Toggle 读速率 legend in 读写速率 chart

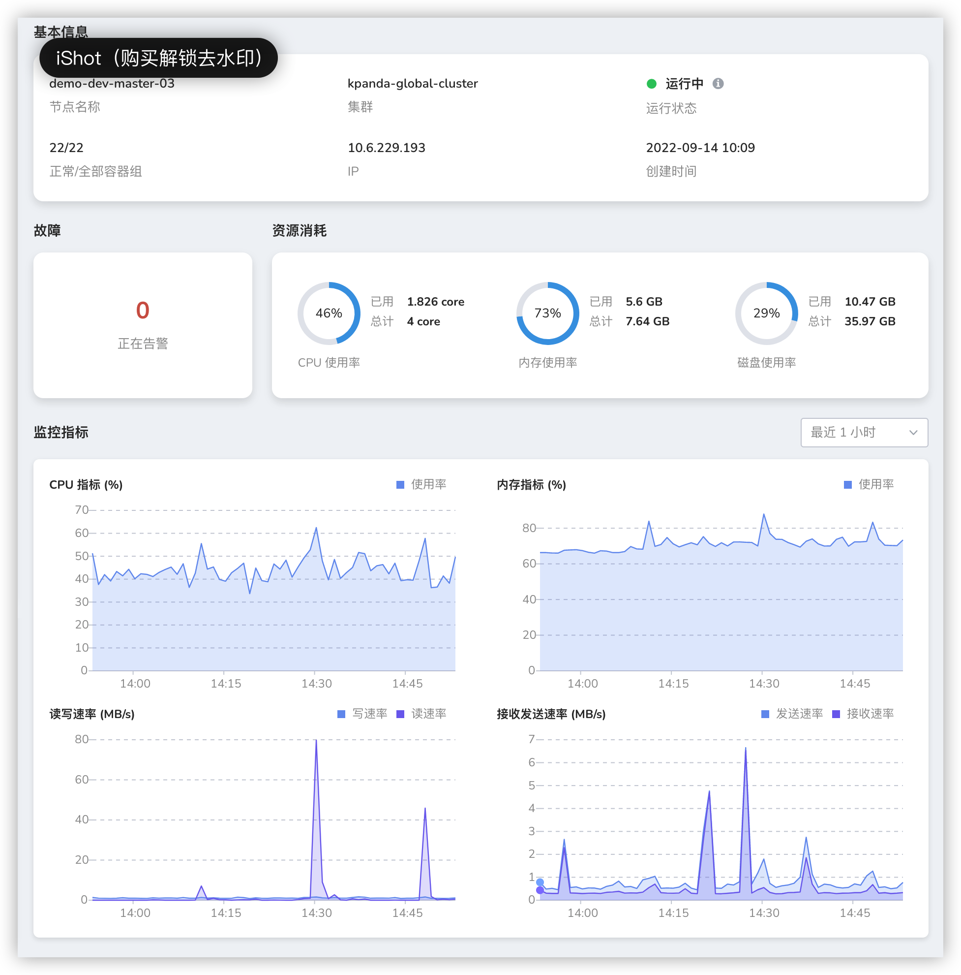pos(421,714)
